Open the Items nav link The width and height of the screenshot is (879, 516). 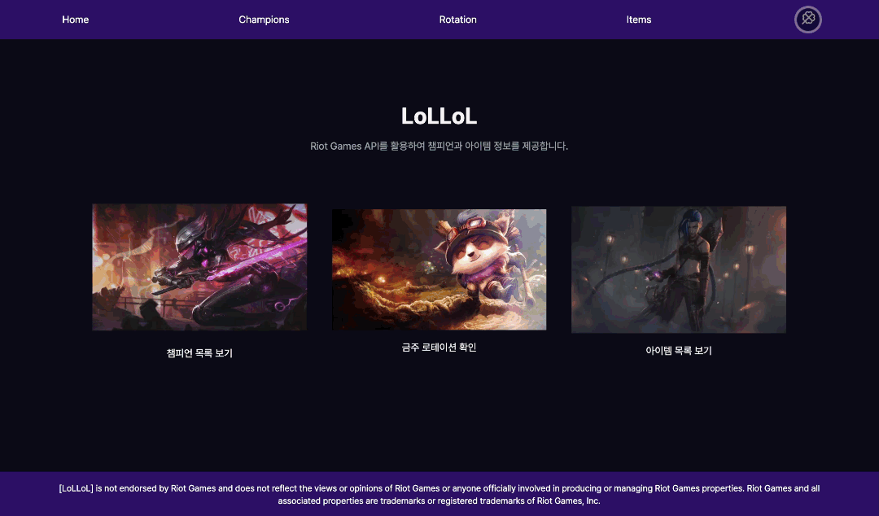[x=639, y=20]
